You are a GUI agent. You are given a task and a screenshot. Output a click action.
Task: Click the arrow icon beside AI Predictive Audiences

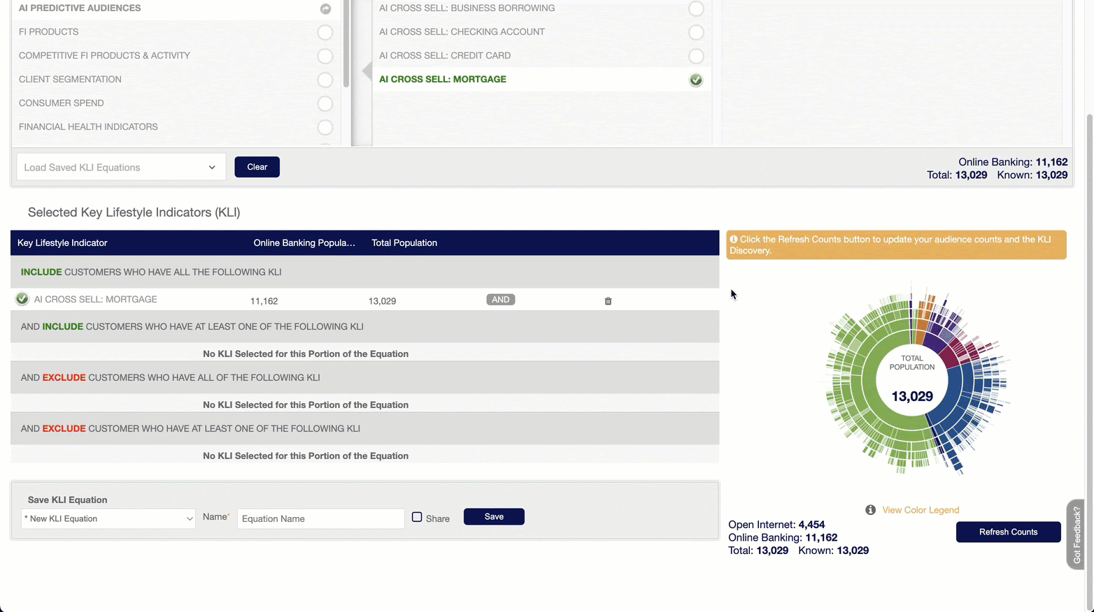tap(325, 9)
